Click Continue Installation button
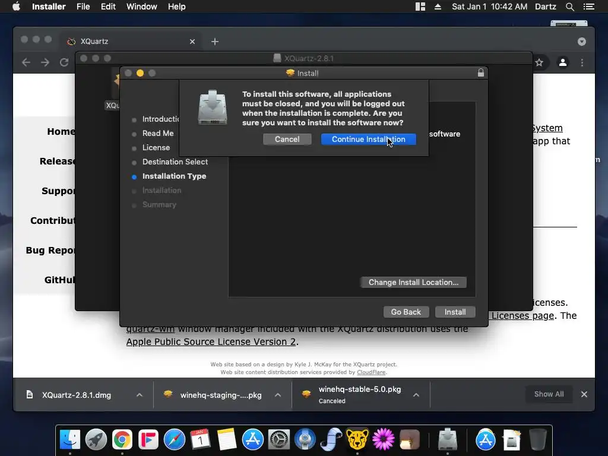Image resolution: width=608 pixels, height=456 pixels. (x=368, y=139)
